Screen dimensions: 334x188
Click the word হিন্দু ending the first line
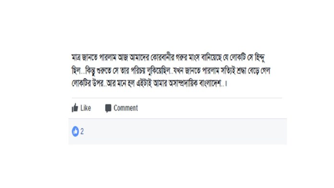(x=260, y=58)
